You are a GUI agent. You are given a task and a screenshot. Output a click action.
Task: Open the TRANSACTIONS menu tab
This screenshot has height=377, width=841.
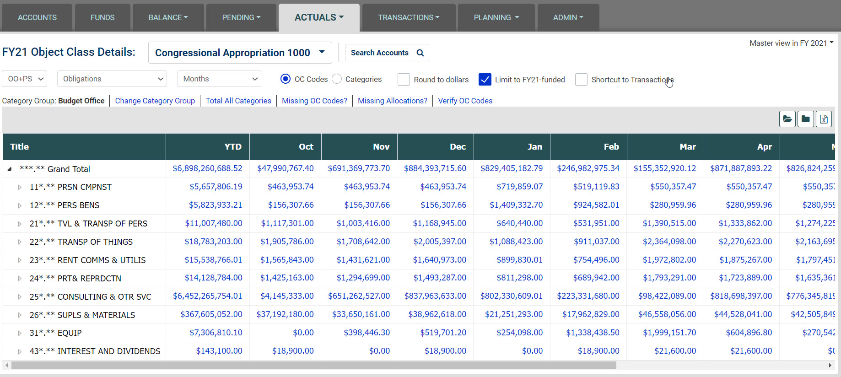[x=409, y=17]
